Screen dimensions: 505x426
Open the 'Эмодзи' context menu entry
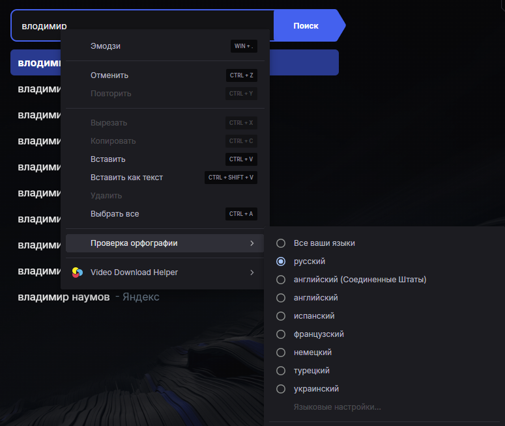point(165,46)
